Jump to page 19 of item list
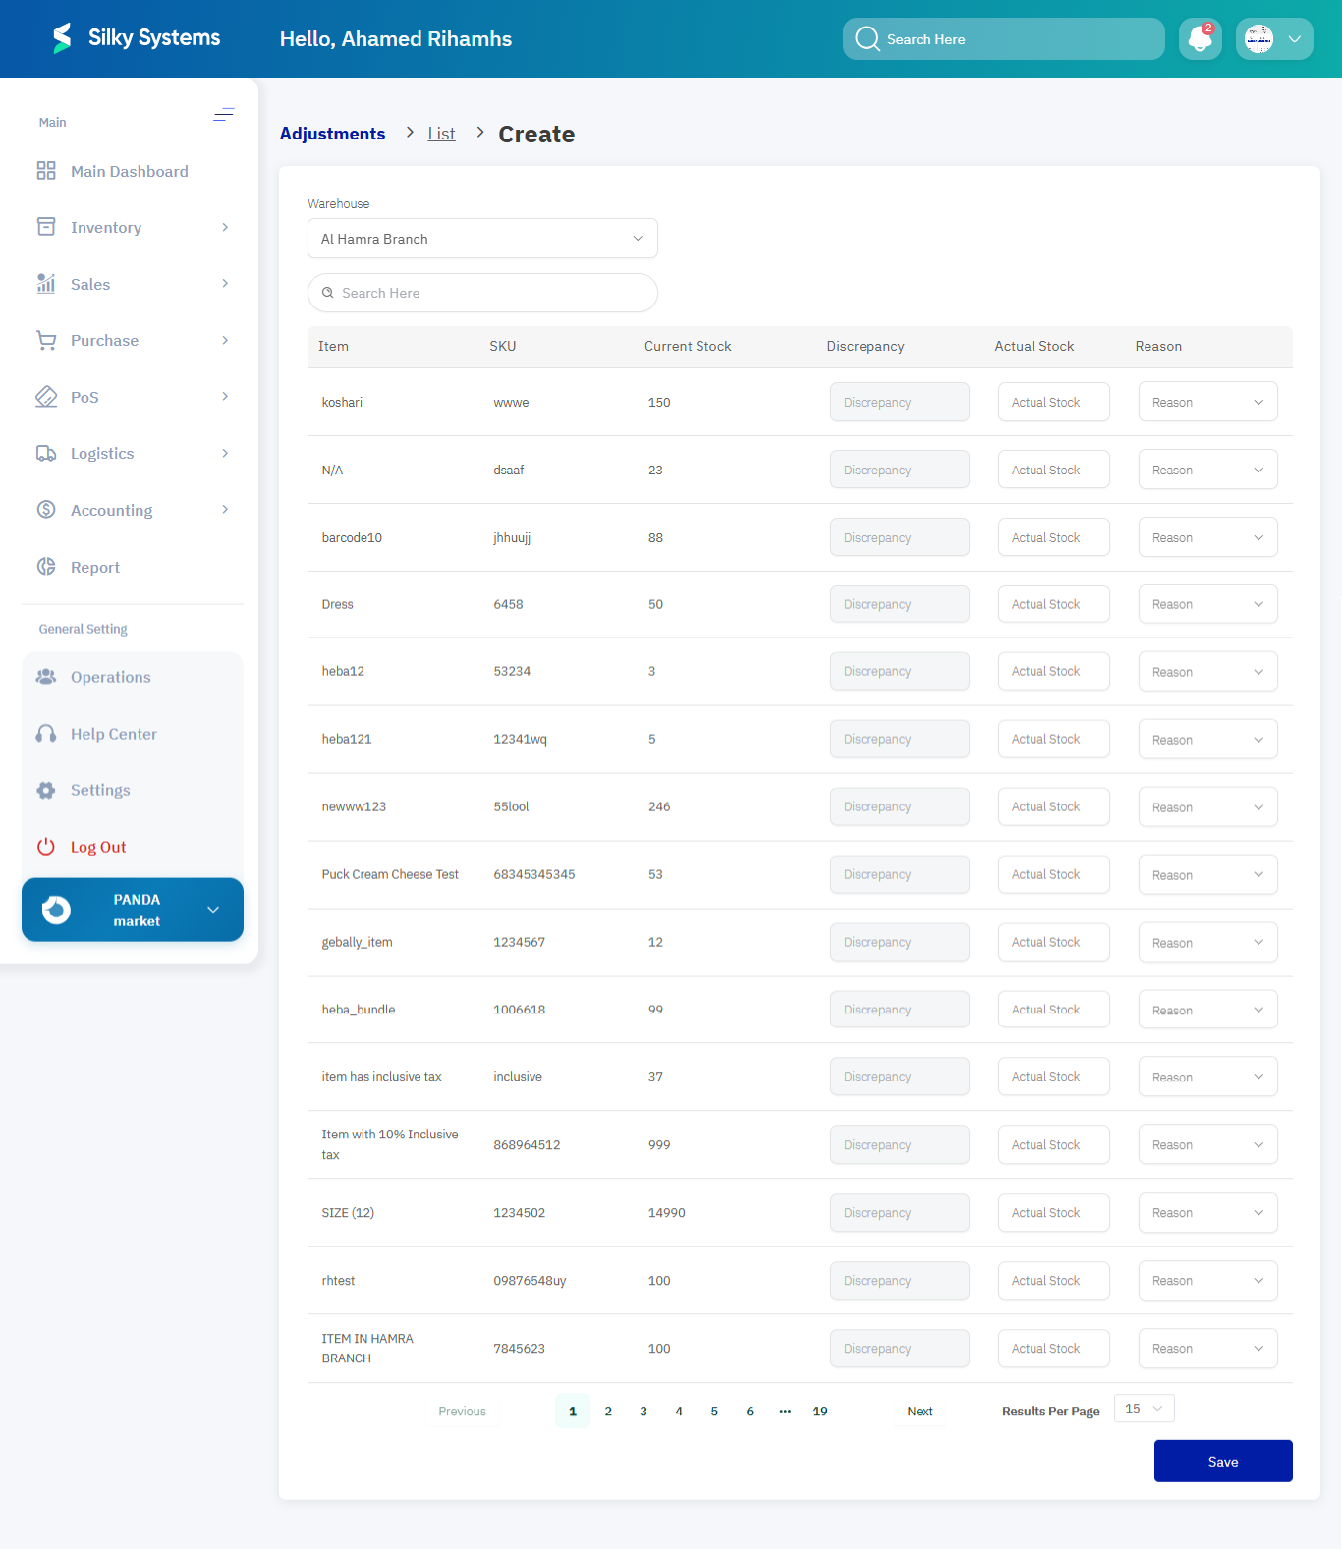 click(820, 1411)
